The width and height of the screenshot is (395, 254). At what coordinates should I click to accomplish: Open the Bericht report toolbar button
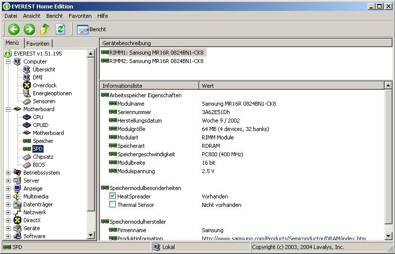click(x=91, y=29)
